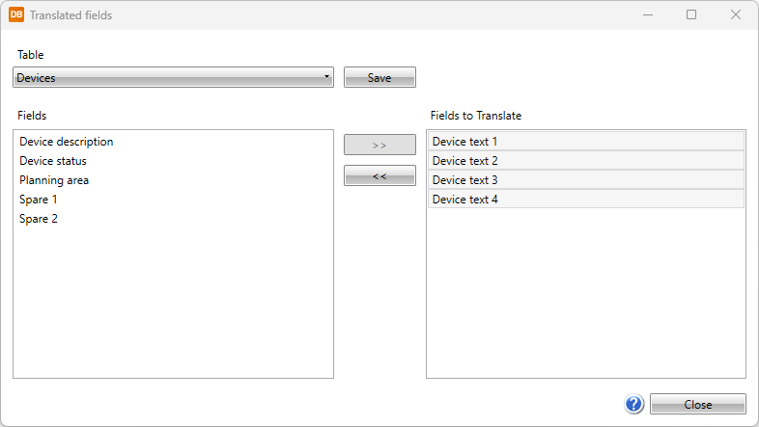Open the Table dropdown showing Devices
This screenshot has height=427, width=759.
174,78
